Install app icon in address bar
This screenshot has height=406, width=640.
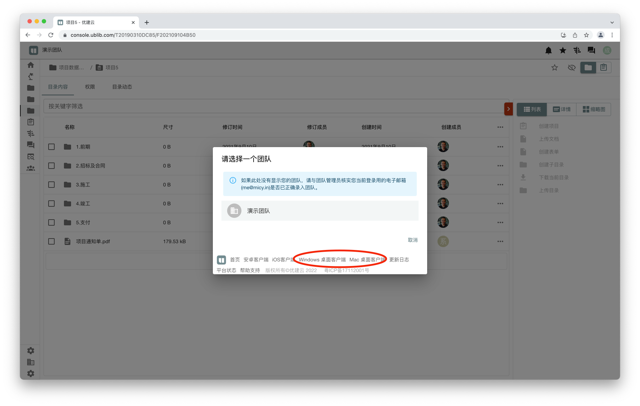point(563,35)
